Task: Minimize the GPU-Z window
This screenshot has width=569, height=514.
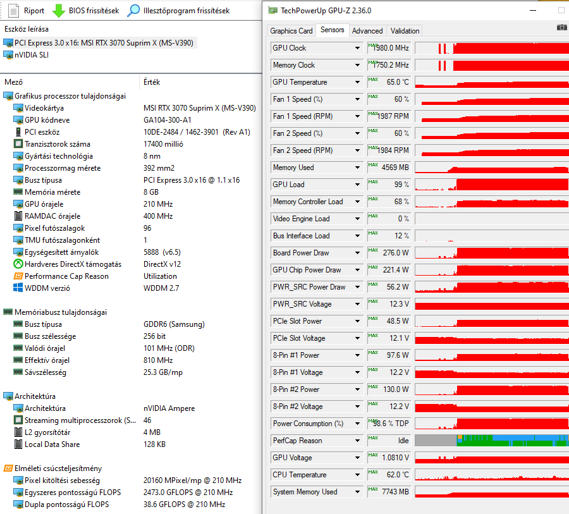Action: [533, 11]
